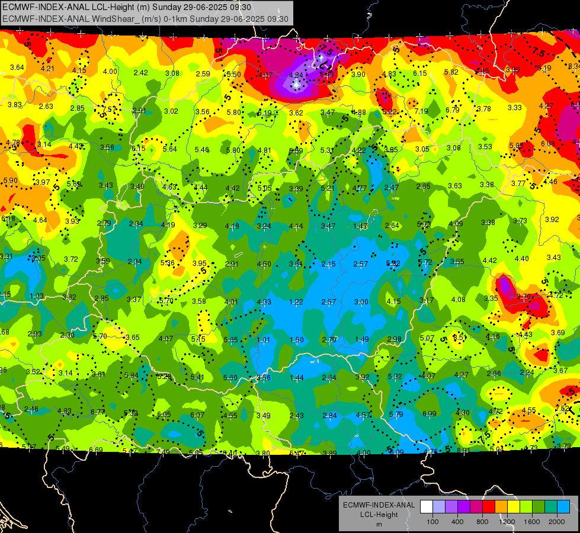Click the wind shear value 4.21
Screen dimensions: 580x533
[47, 69]
